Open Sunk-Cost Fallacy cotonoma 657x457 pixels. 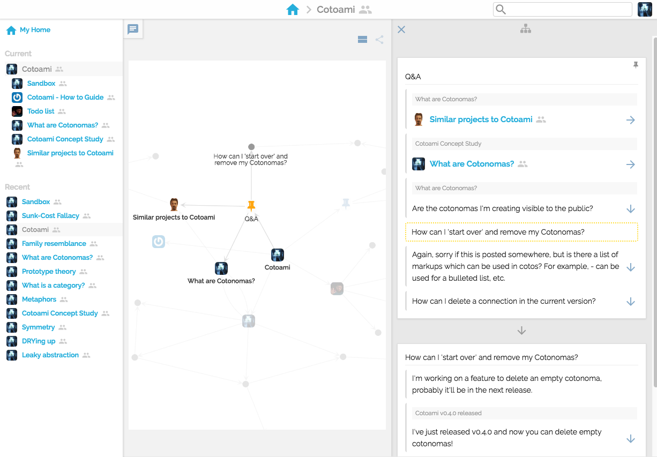pos(50,215)
